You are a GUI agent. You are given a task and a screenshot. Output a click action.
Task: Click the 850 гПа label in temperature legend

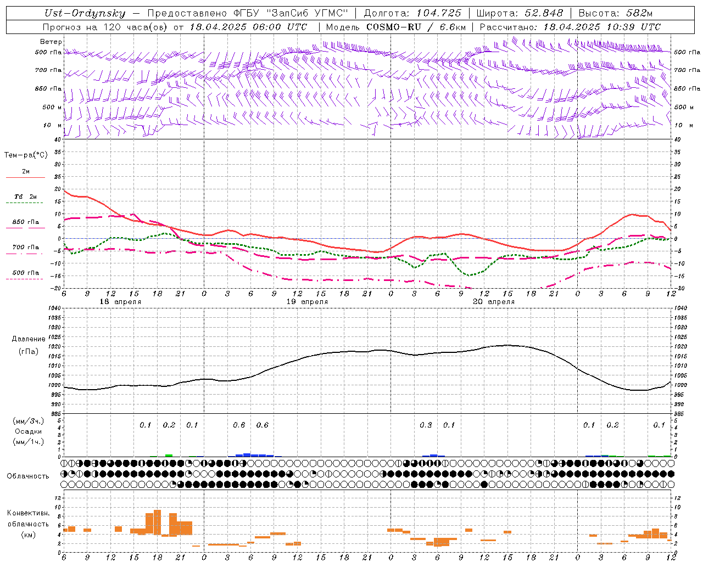pos(26,222)
